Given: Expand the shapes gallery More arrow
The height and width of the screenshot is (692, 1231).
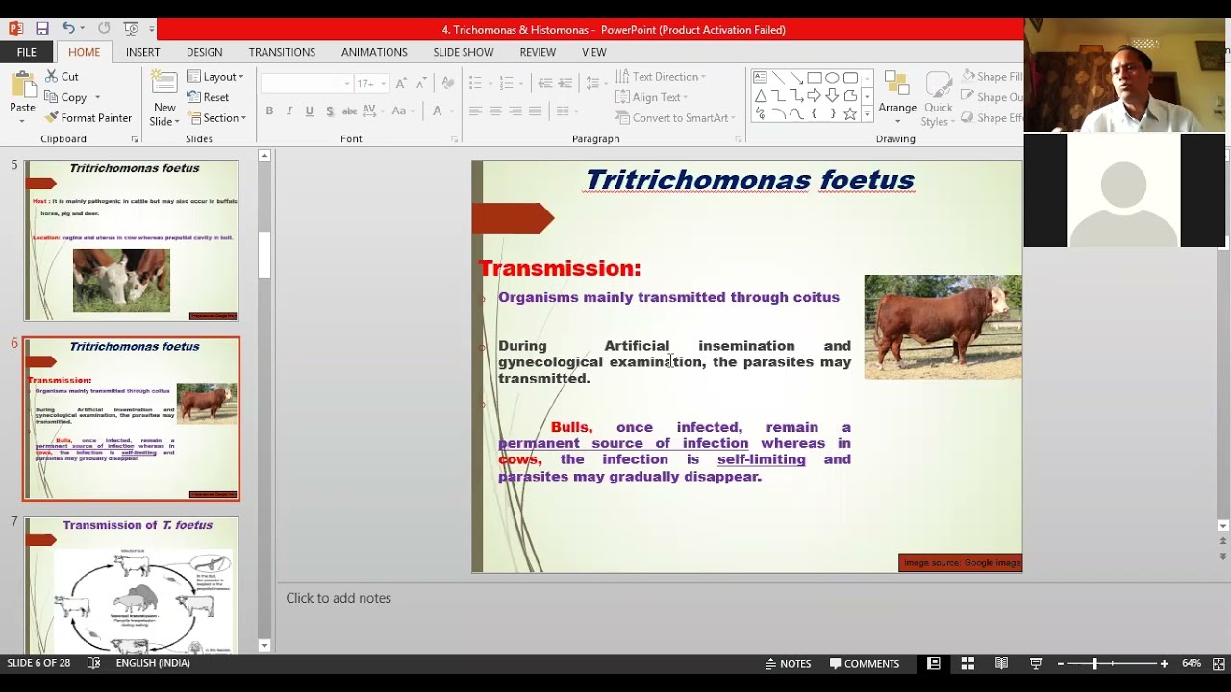Looking at the screenshot, I should pyautogui.click(x=867, y=113).
